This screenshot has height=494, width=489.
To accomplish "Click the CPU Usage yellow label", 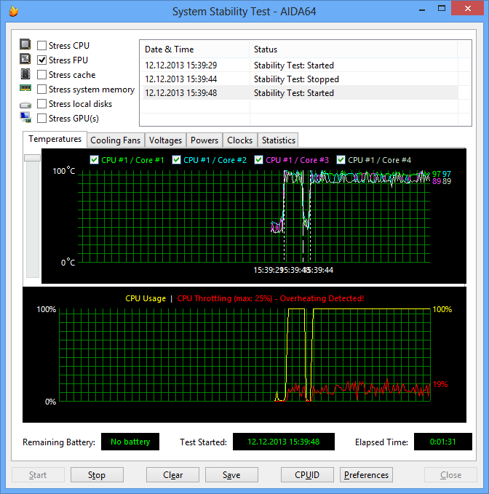I will pos(146,298).
